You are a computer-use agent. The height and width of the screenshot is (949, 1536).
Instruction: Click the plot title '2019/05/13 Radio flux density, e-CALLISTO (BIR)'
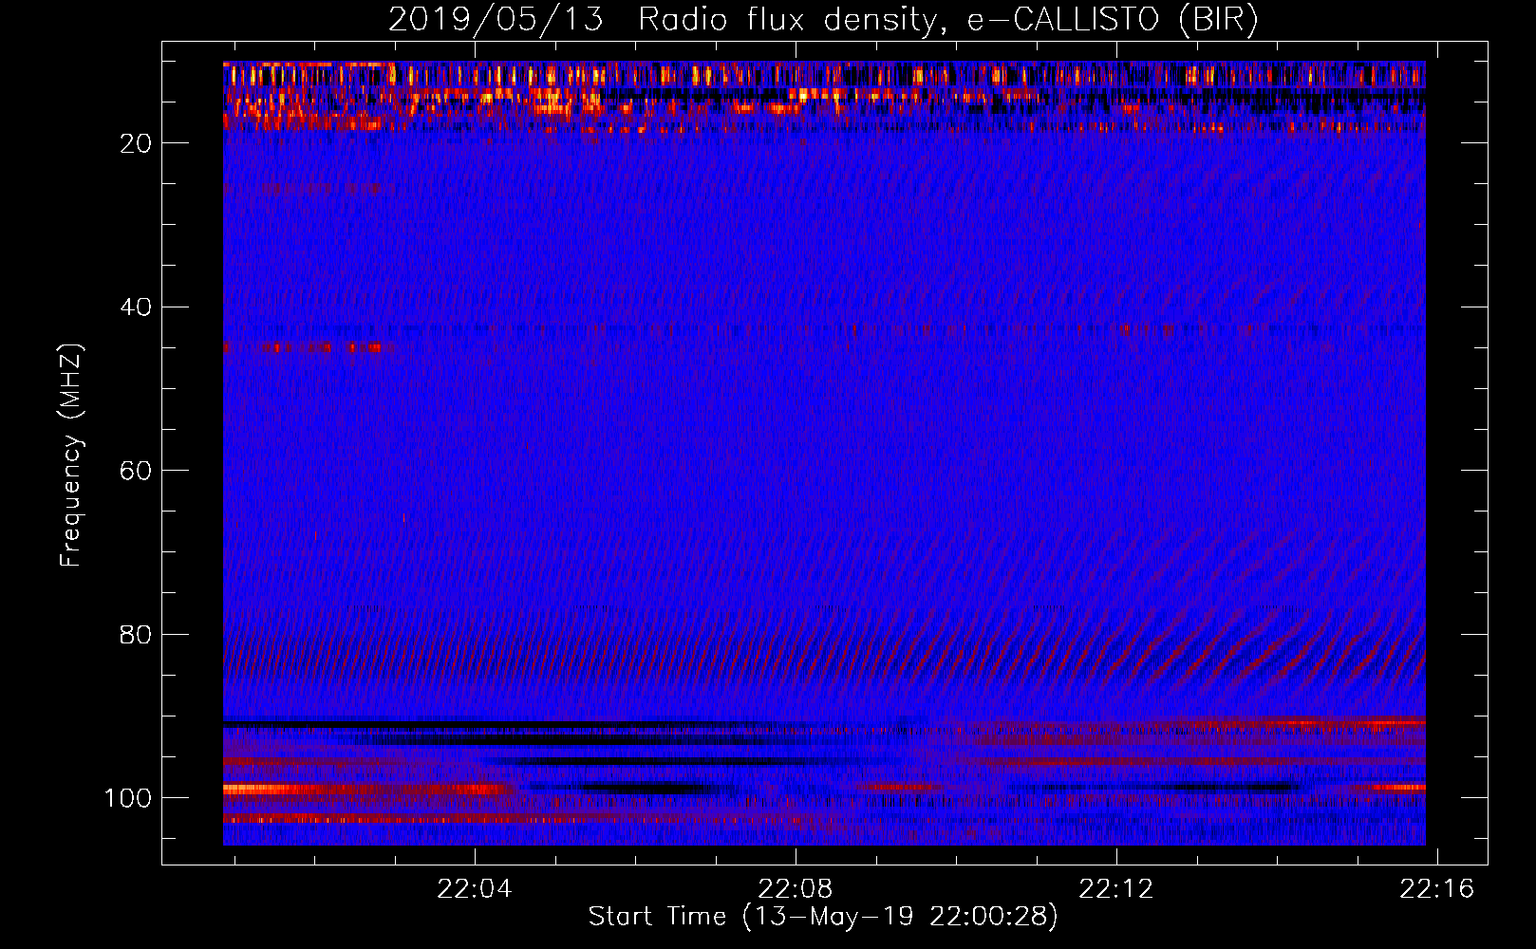coord(823,20)
